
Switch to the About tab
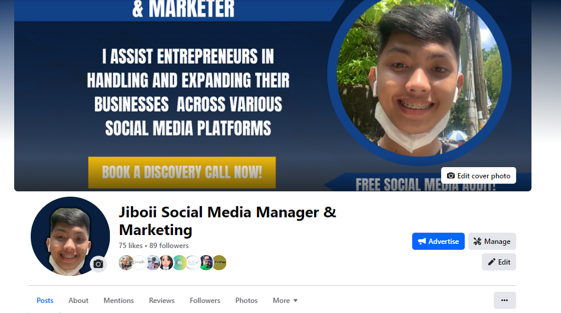point(79,301)
